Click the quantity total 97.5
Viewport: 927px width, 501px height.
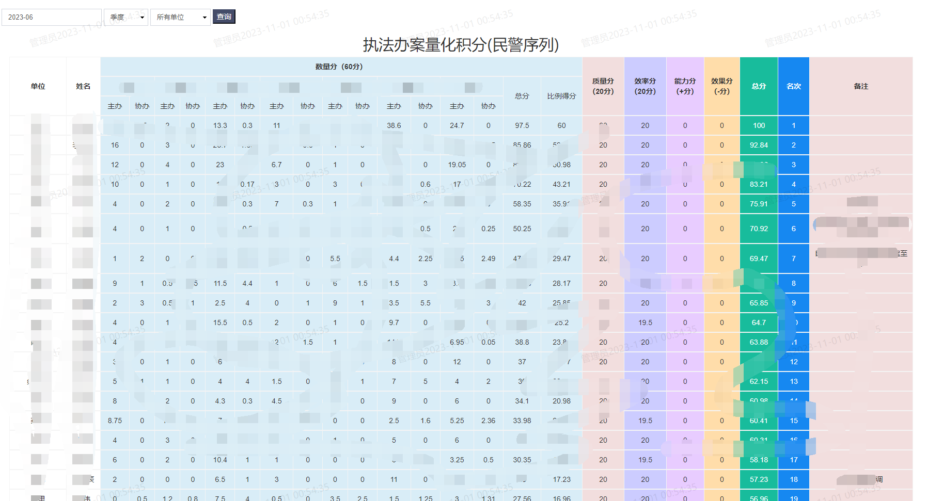(x=522, y=125)
